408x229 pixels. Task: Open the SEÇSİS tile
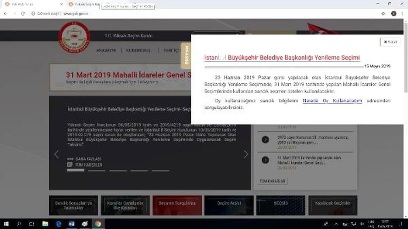tap(281, 205)
